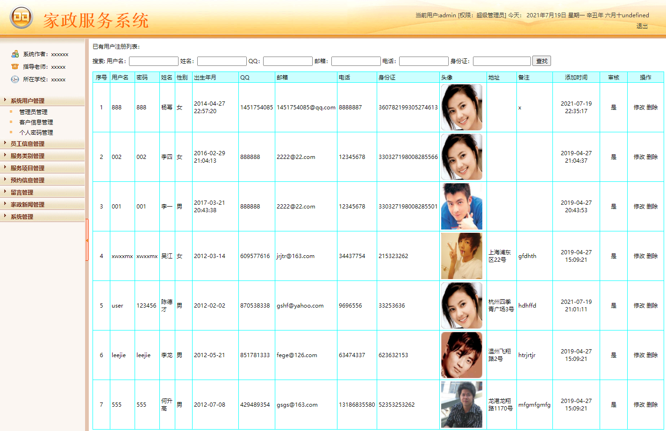Click the arrow icon beside 留言管理
Viewport: 666px width, 431px height.
5,192
